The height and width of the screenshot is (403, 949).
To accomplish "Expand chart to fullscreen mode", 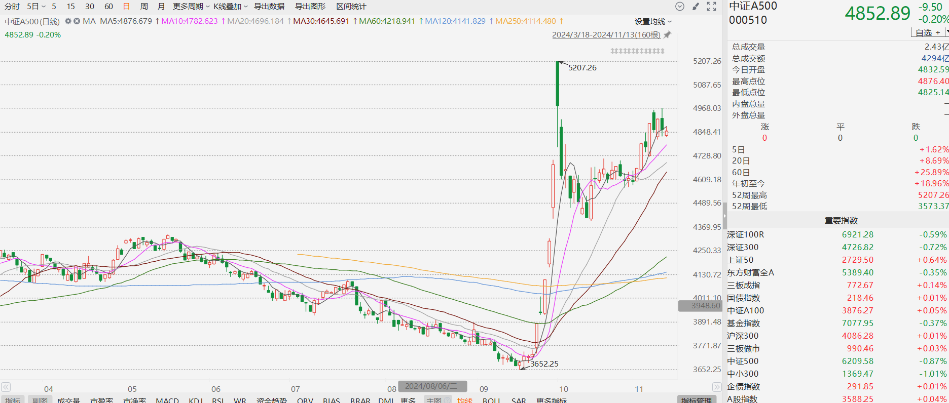I will (711, 7).
